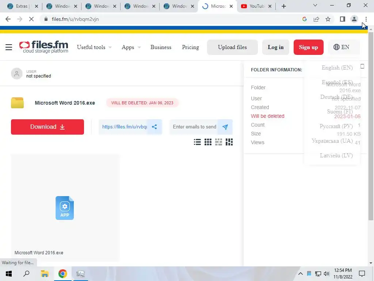Click the file name below thumbnail
374x281 pixels.
39,252
